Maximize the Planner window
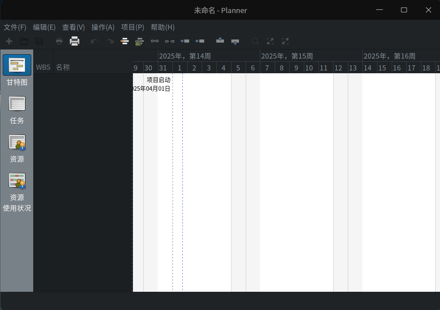This screenshot has width=440, height=310. 404,10
